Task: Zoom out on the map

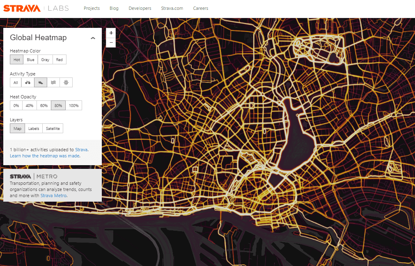Action: coord(111,43)
